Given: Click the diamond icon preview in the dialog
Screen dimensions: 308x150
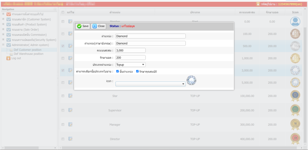Looking at the screenshot, I should pos(191,80).
